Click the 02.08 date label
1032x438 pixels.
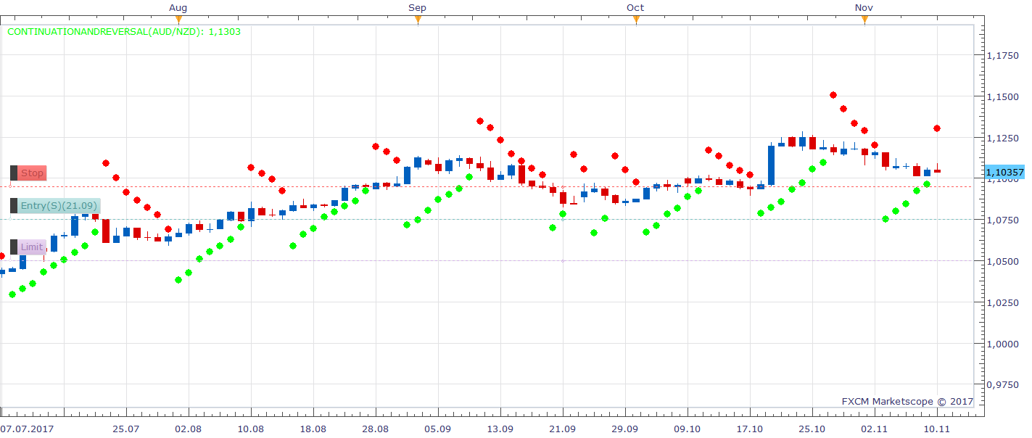tap(189, 429)
